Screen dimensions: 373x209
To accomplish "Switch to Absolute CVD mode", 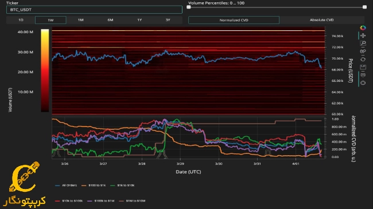I will tap(321, 20).
